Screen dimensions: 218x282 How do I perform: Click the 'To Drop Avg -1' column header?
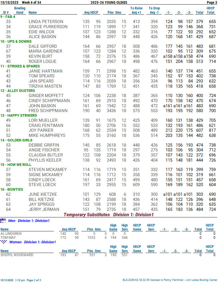point(154,10)
